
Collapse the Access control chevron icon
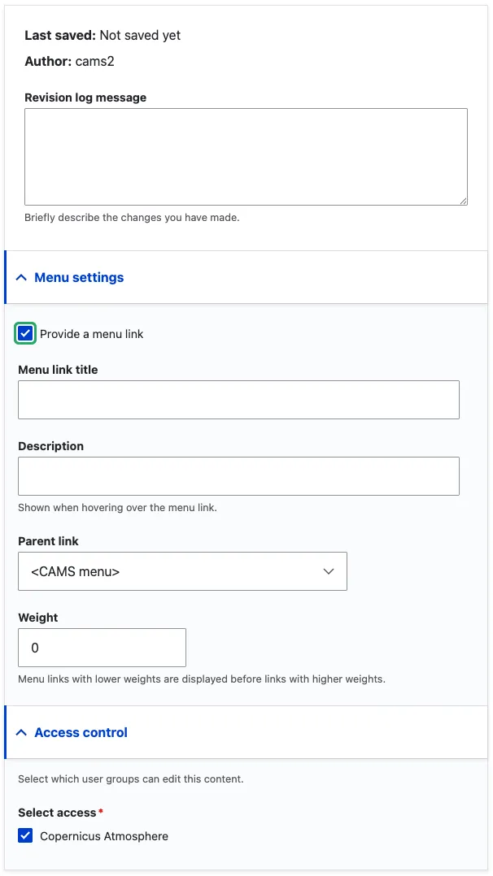(21, 732)
